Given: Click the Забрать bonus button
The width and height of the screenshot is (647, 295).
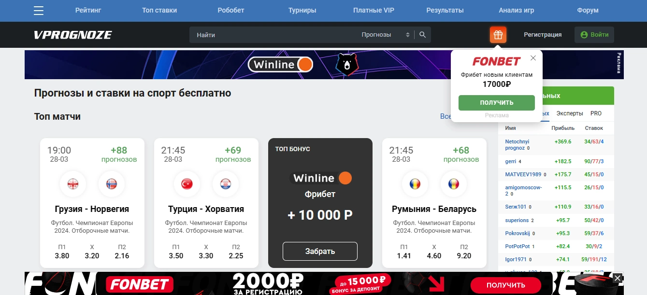Looking at the screenshot, I should [x=320, y=252].
